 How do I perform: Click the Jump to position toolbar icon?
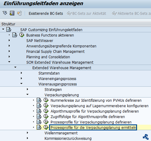[12, 13]
